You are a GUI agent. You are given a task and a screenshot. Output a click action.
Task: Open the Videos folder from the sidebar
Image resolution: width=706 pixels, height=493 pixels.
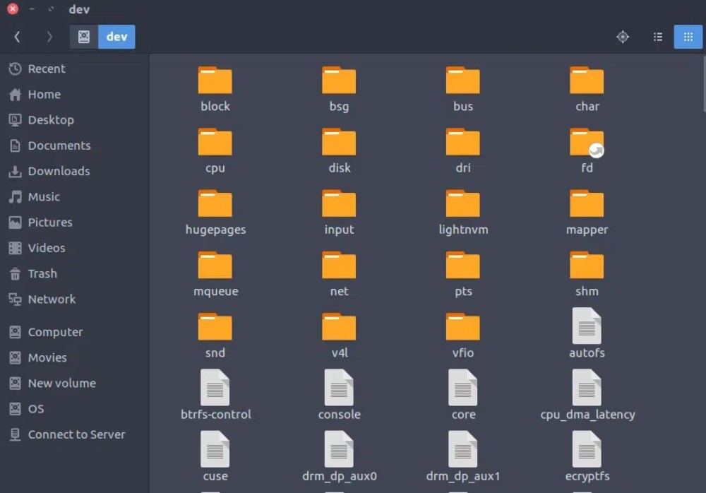(45, 248)
